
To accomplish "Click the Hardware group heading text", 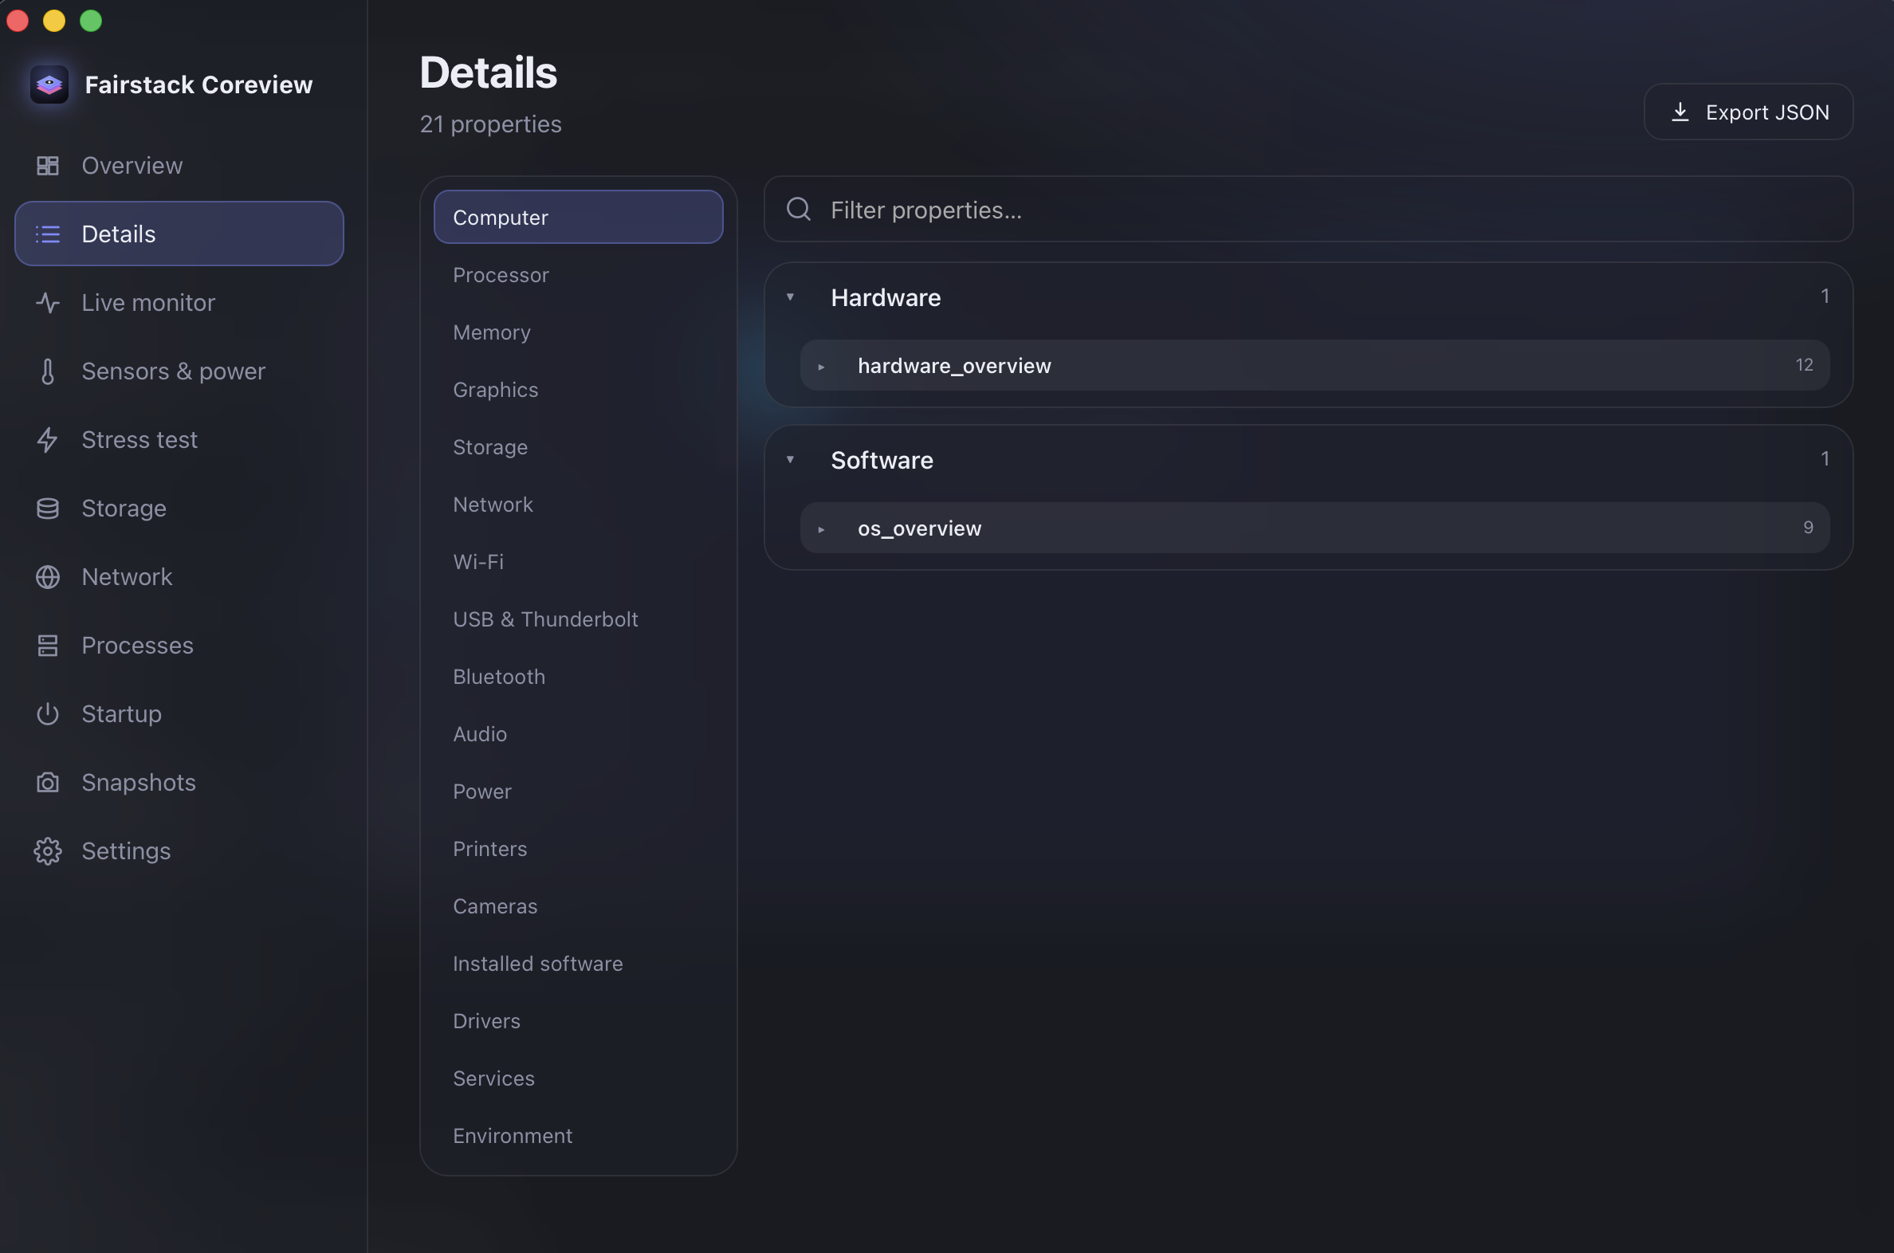I will click(x=886, y=297).
